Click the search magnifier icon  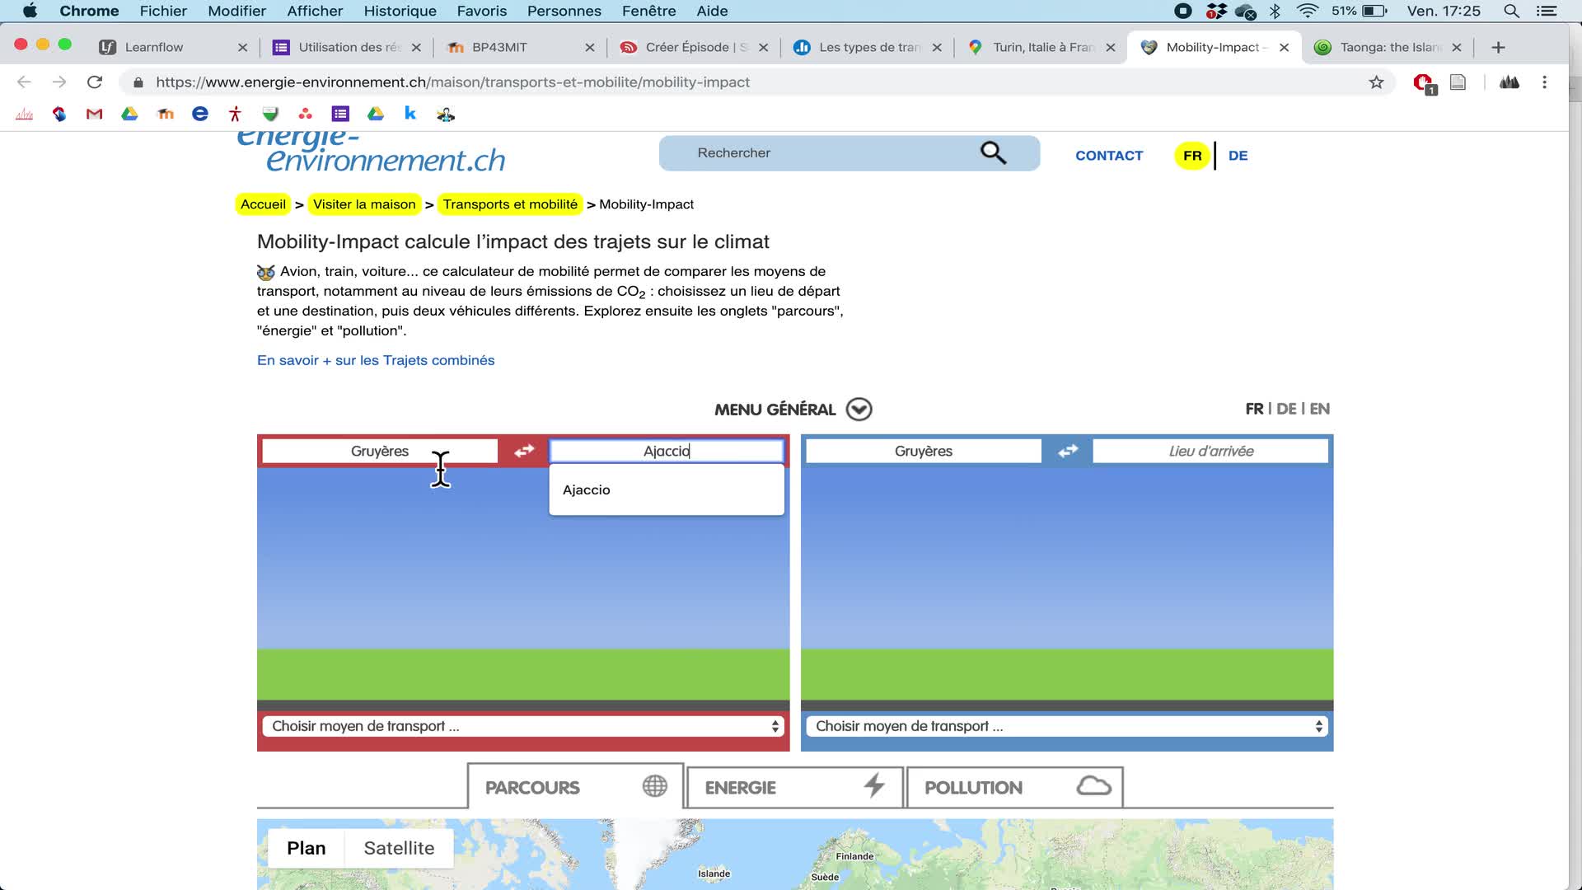[993, 153]
